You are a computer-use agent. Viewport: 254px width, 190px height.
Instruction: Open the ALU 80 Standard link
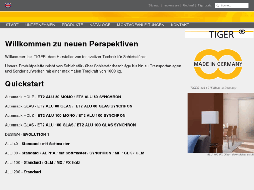[x=30, y=153]
